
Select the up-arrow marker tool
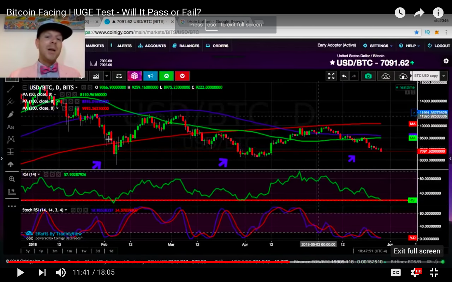[11, 164]
